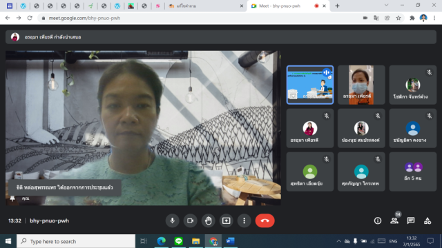This screenshot has height=248, width=442.
Task: Click the Windows search box
Action: click(76, 241)
